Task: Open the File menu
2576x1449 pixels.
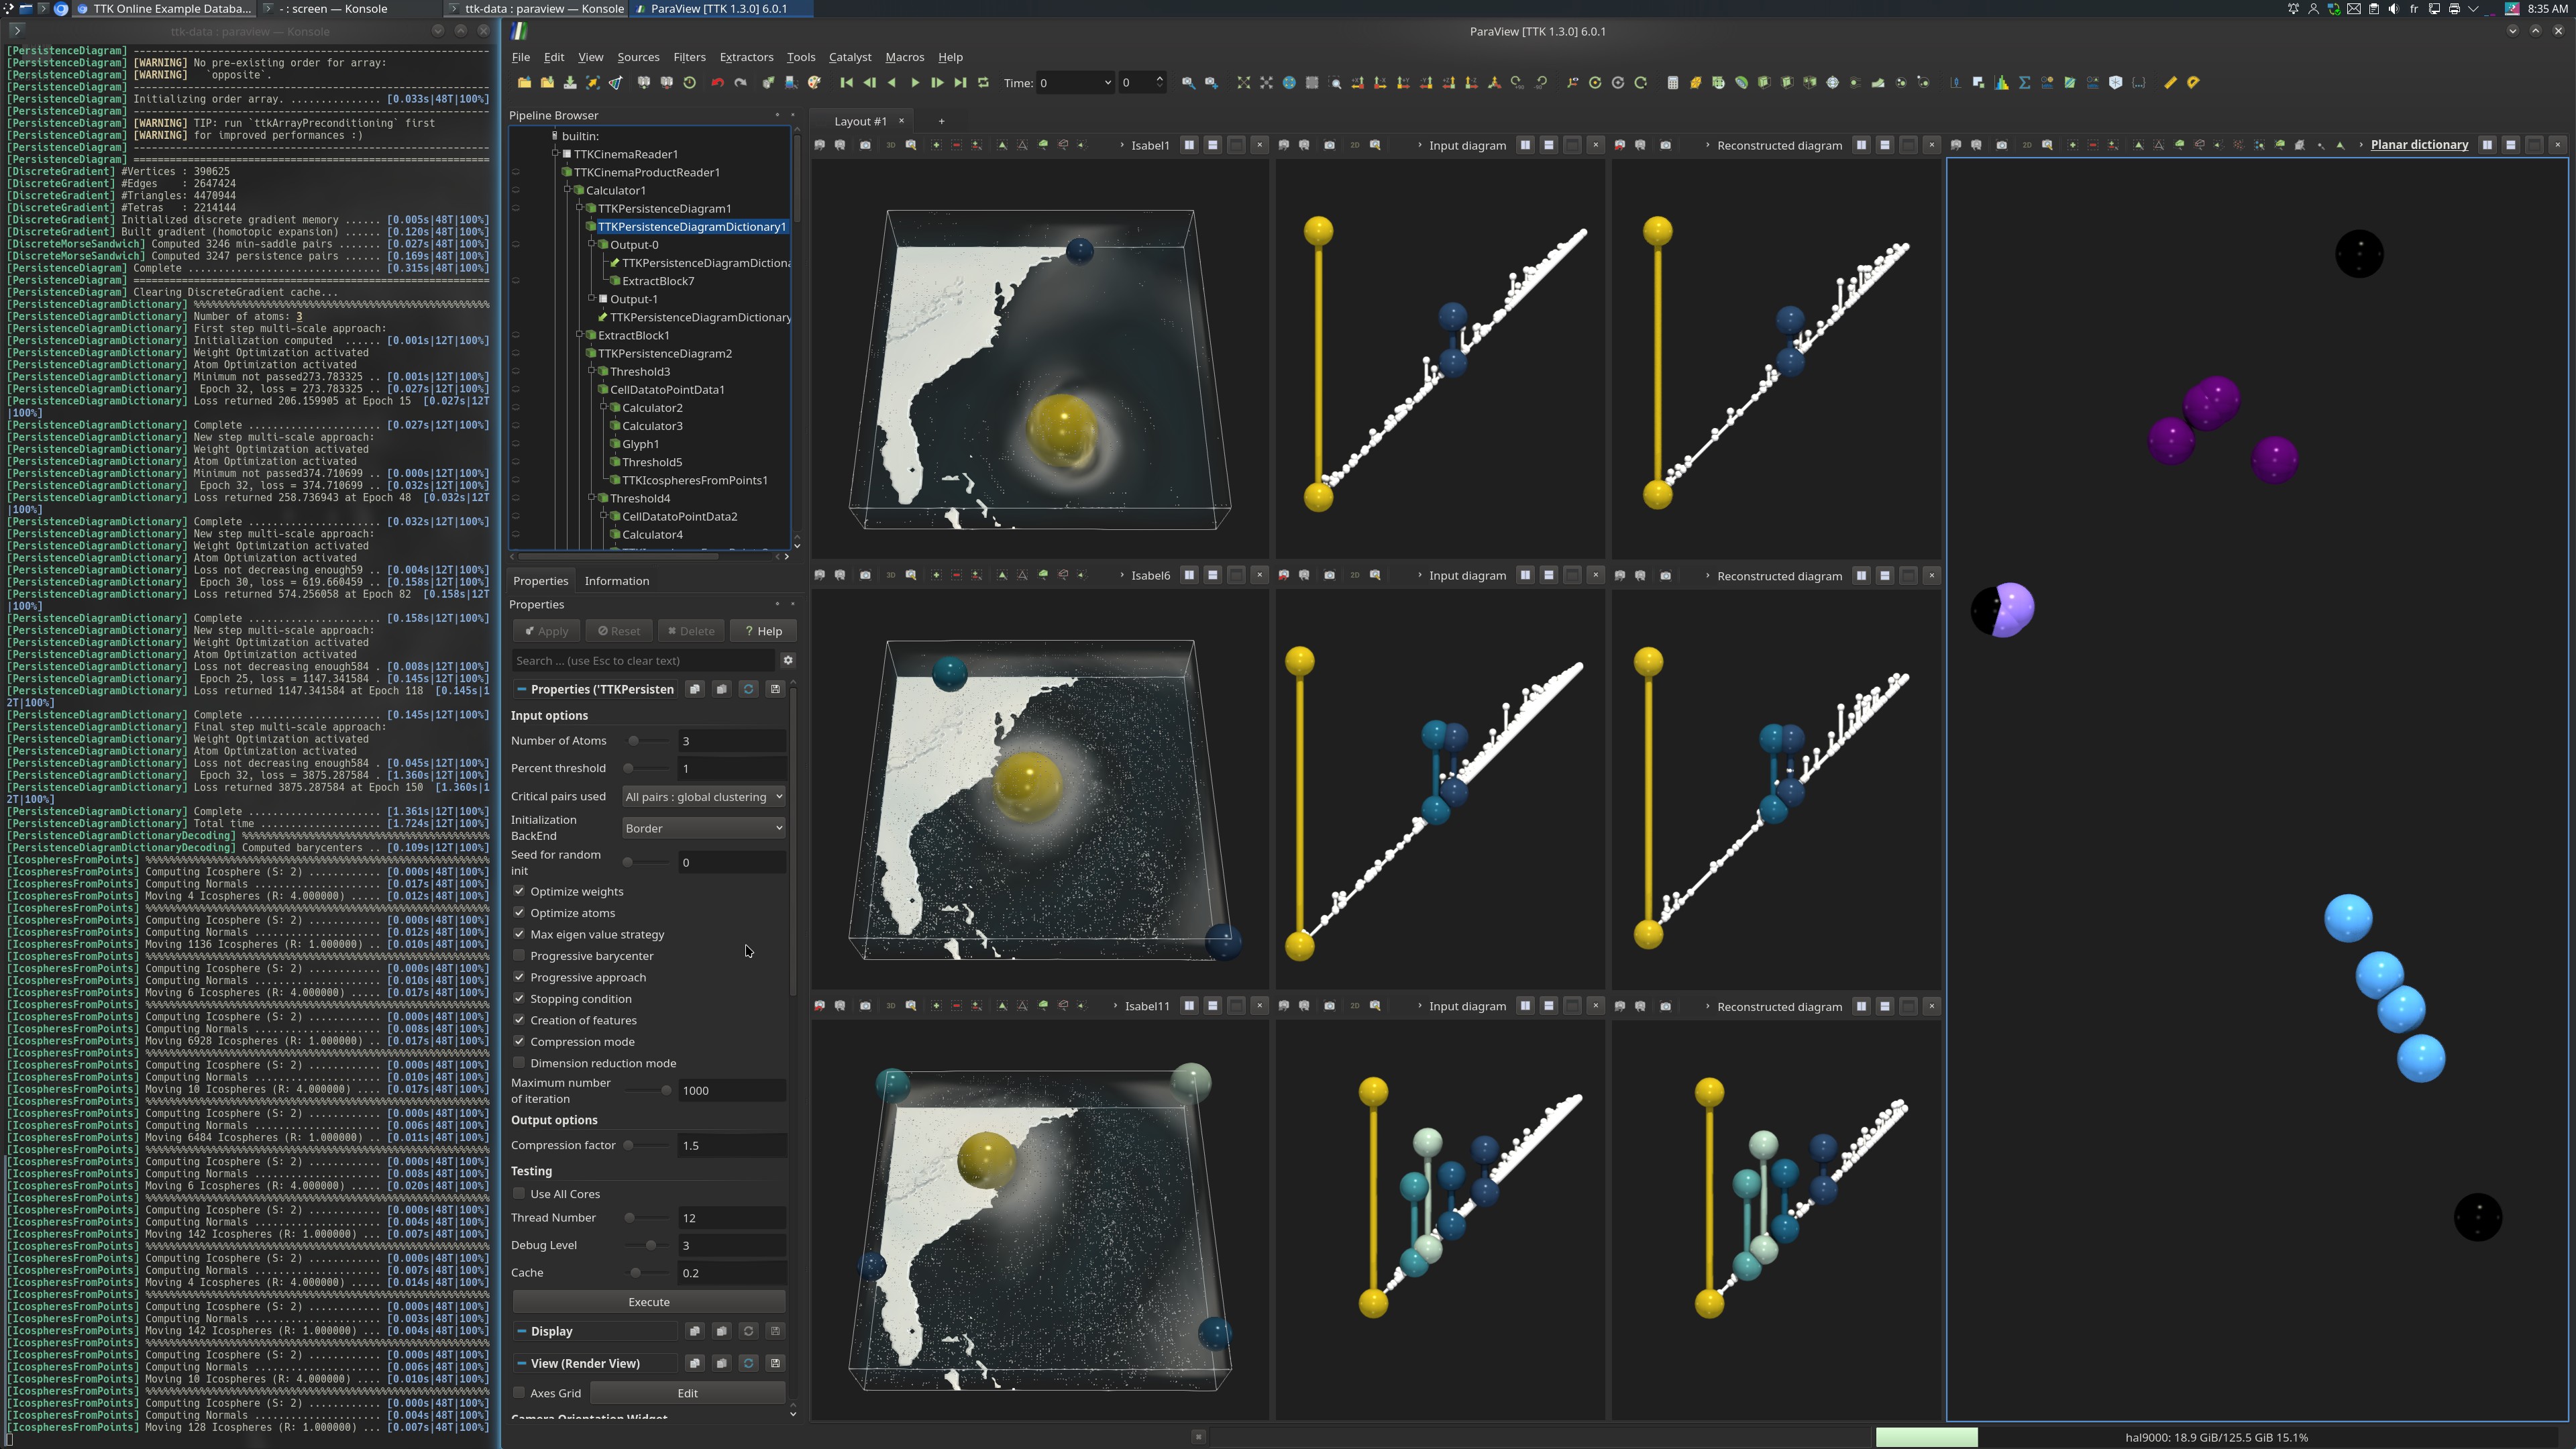Action: click(x=521, y=57)
